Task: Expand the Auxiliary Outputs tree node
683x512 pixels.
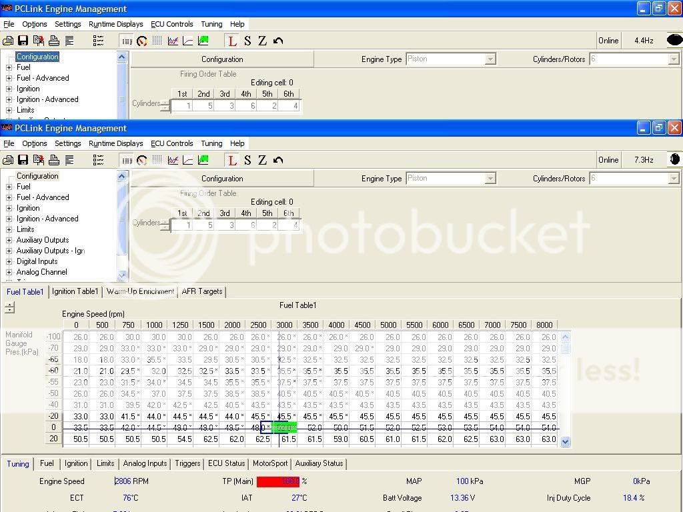Action: click(9, 240)
